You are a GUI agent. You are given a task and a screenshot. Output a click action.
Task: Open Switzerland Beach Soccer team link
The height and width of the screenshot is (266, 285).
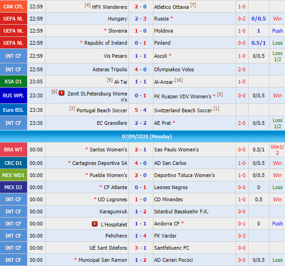[183, 110]
